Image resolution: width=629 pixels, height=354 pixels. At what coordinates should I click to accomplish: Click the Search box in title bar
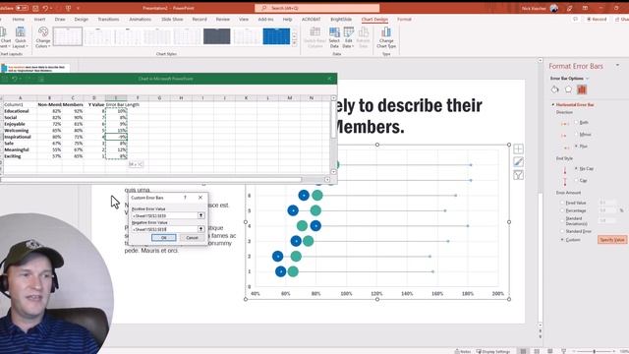316,8
